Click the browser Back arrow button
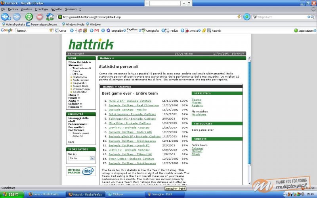 tap(6, 17)
